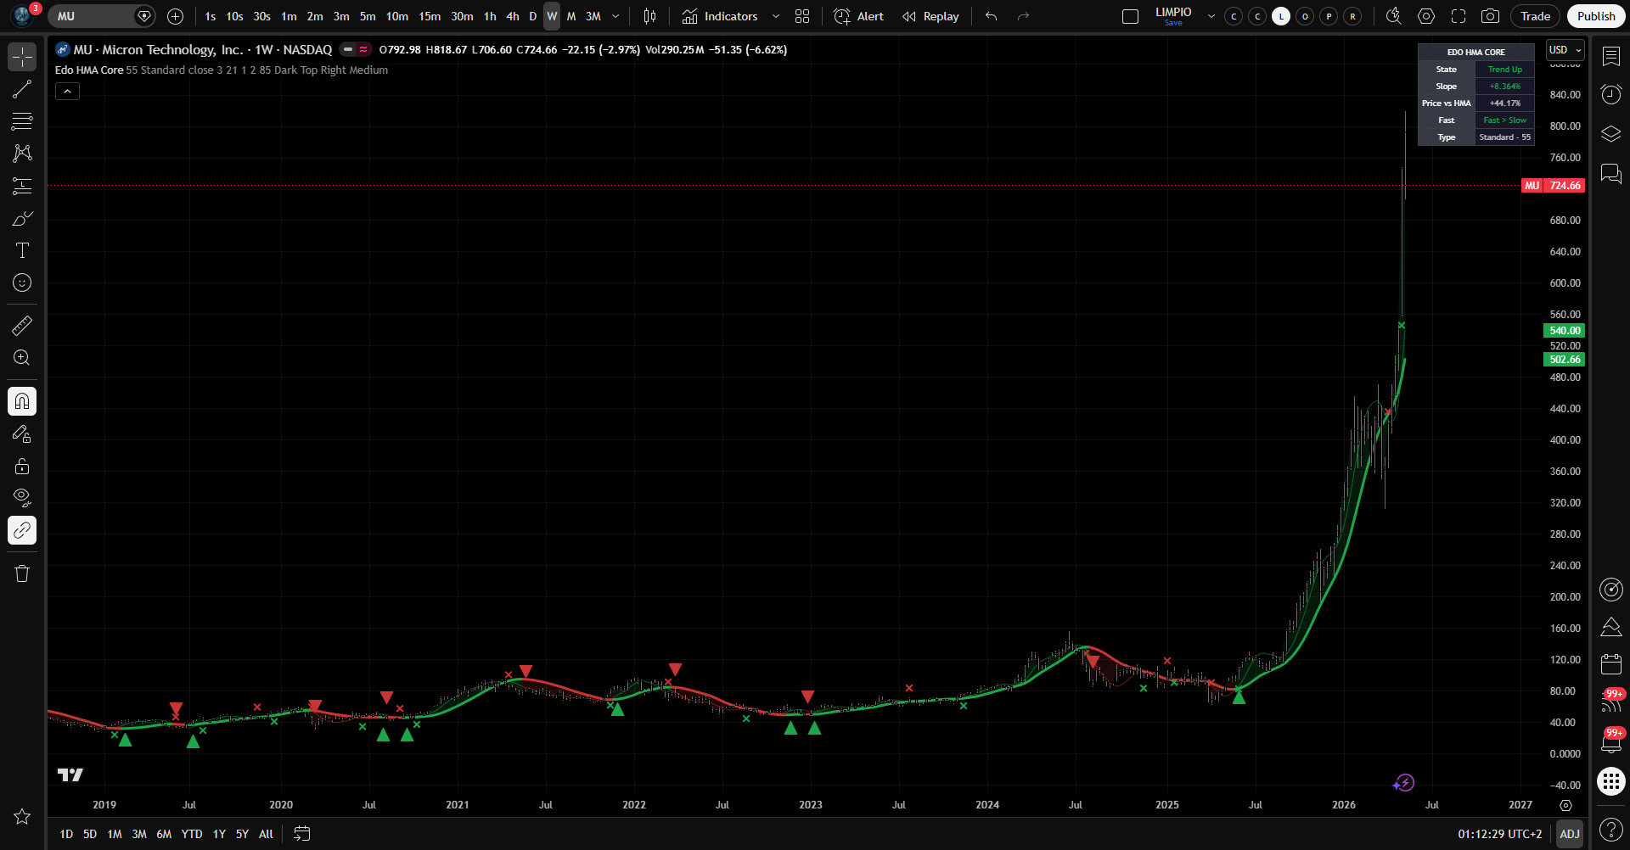This screenshot has height=850, width=1630.
Task: Open the chats panel
Action: pyautogui.click(x=1610, y=174)
